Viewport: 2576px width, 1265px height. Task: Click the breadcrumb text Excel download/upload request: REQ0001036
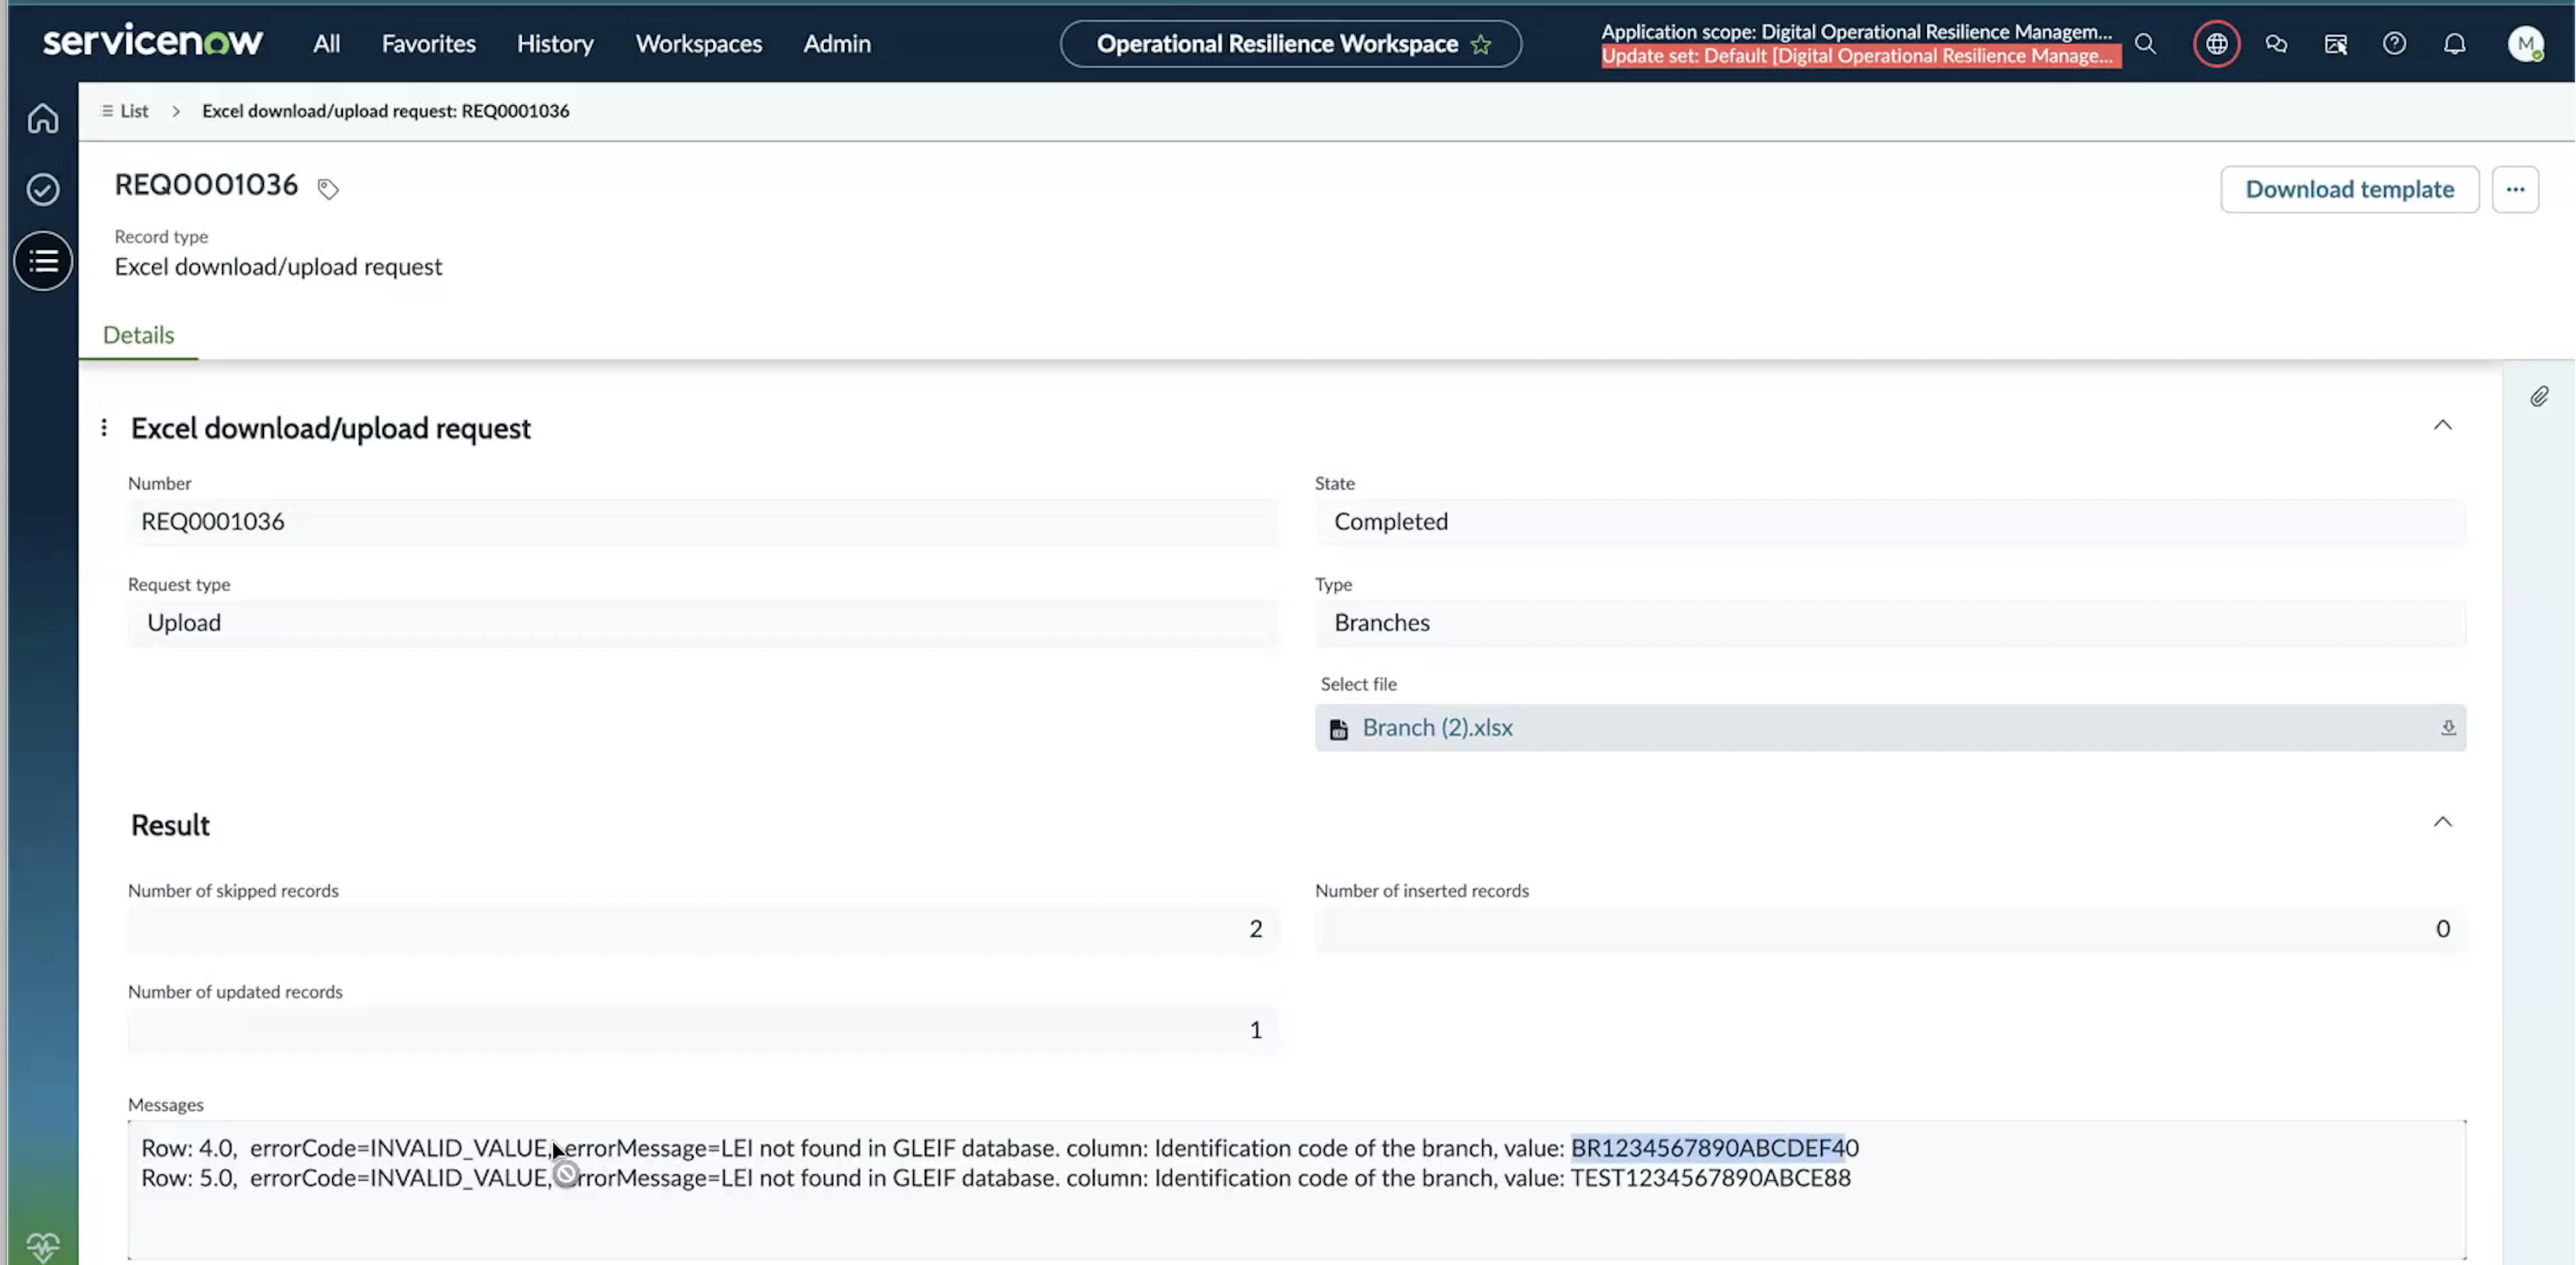(x=385, y=110)
